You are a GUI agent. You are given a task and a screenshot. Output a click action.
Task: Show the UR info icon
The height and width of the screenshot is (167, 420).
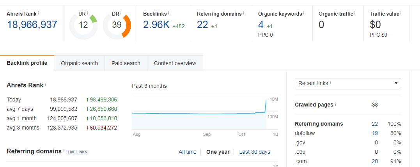tap(88, 12)
